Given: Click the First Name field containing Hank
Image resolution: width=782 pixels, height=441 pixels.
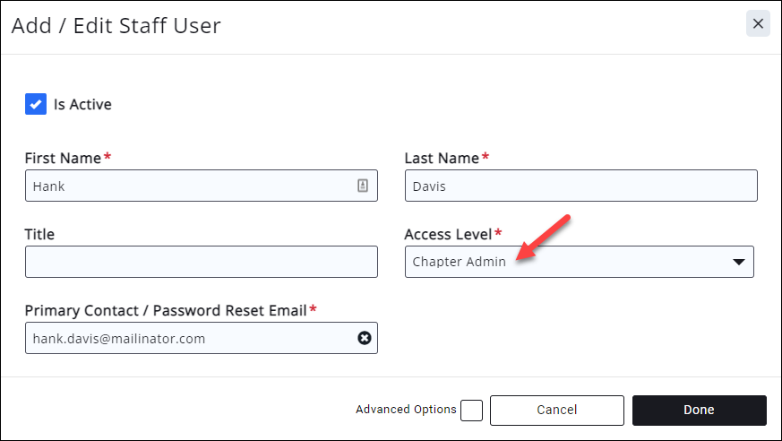Looking at the screenshot, I should point(188,186).
